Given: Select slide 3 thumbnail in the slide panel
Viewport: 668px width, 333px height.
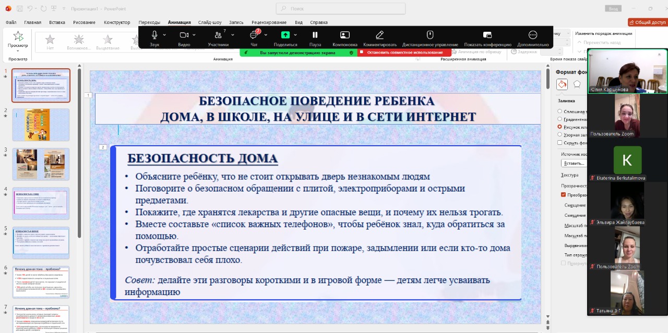Looking at the screenshot, I should coord(41,164).
